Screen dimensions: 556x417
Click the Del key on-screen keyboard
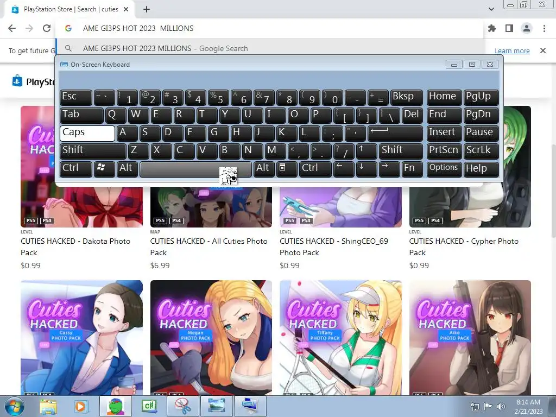413,115
